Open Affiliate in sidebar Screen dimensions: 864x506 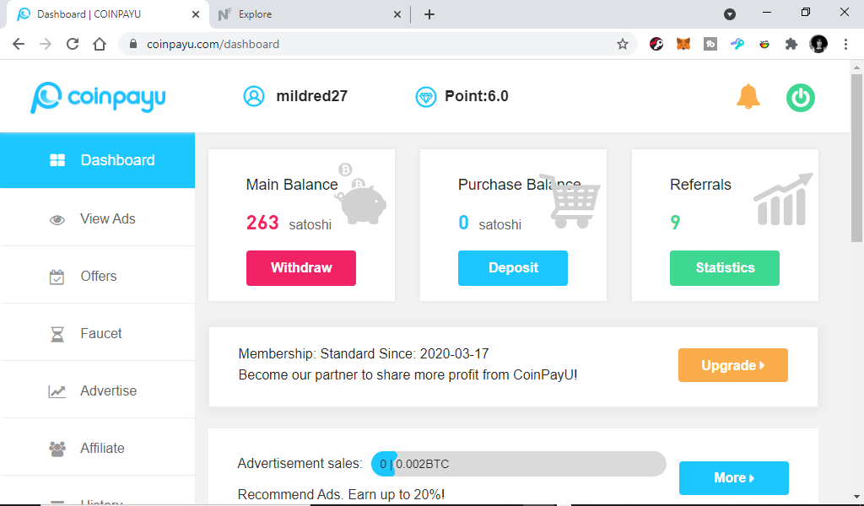[x=98, y=448]
